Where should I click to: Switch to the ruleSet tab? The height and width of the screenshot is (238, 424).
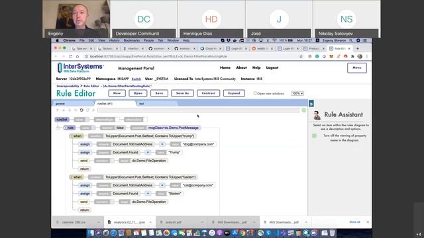click(115, 104)
